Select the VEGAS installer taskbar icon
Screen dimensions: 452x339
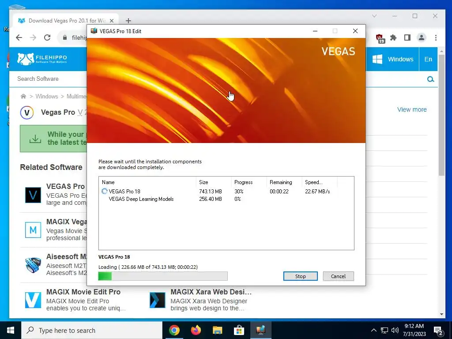click(260, 330)
